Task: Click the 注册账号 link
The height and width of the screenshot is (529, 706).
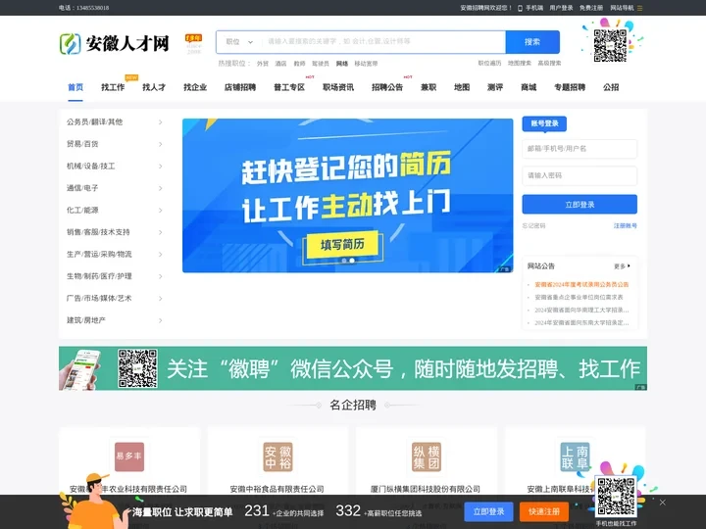Action: (626, 226)
